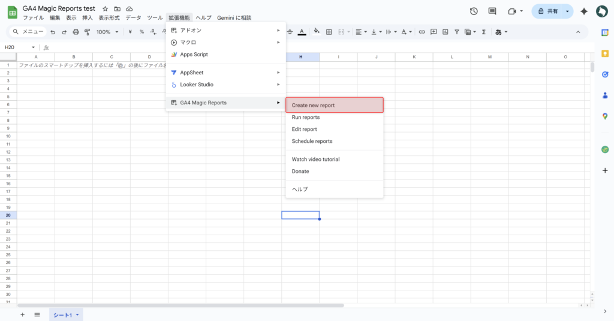Insert a comment from the toolbar
Image resolution: width=614 pixels, height=321 pixels.
tap(434, 32)
